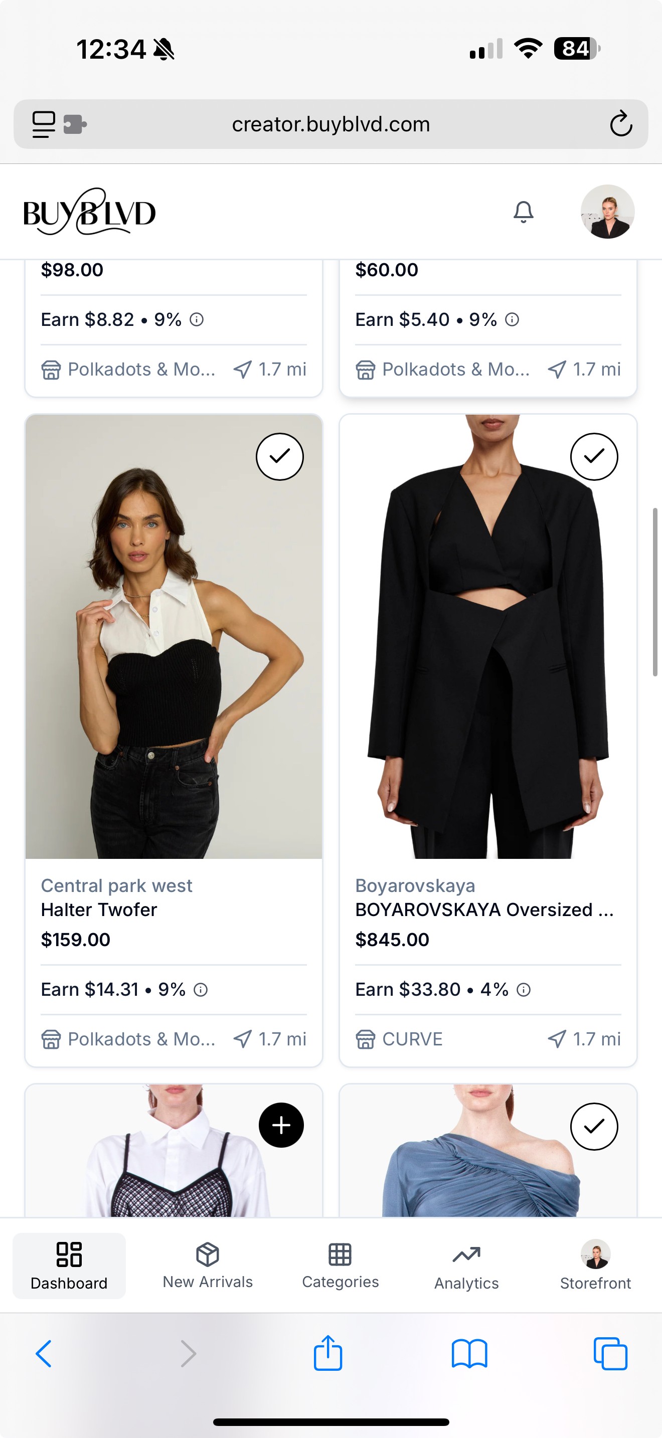Open Safari tabs overview
The height and width of the screenshot is (1438, 662).
tap(610, 1353)
